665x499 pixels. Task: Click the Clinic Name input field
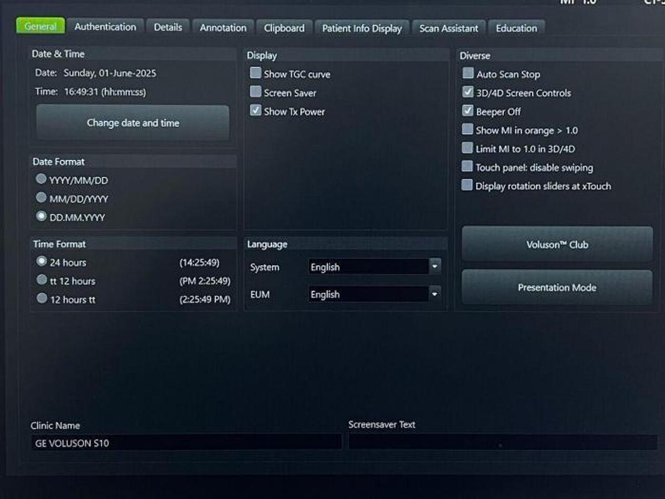[x=186, y=443]
